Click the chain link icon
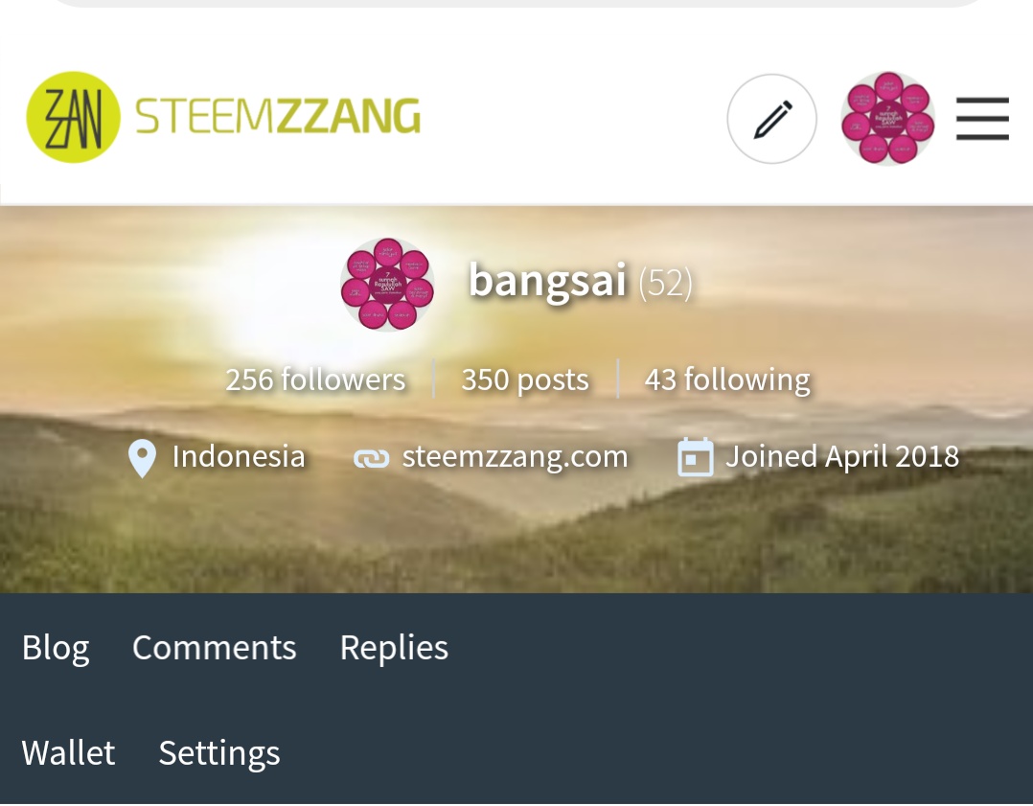This screenshot has height=806, width=1033. [371, 458]
